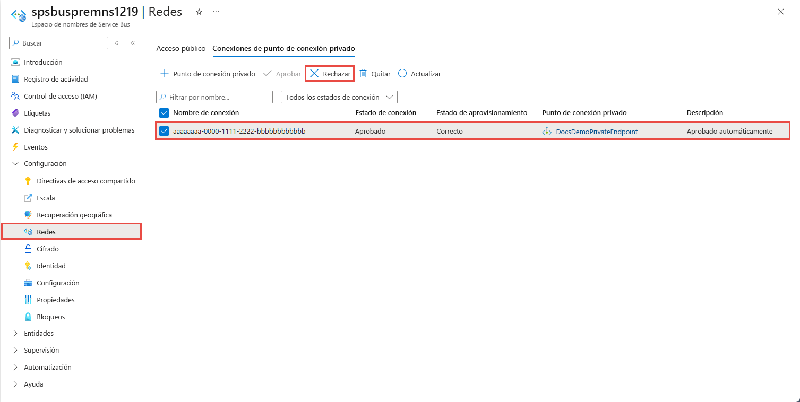Uncheck the aaaaaaaa-0000-1111-2222 connection row checkbox
The image size is (800, 402).
(x=164, y=131)
